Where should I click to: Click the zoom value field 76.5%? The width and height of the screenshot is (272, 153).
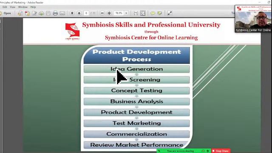[x=119, y=13]
